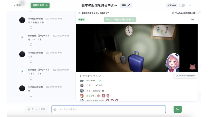208x117 pixels.
Task: Go back with the 戻る link
Action: (17, 5)
